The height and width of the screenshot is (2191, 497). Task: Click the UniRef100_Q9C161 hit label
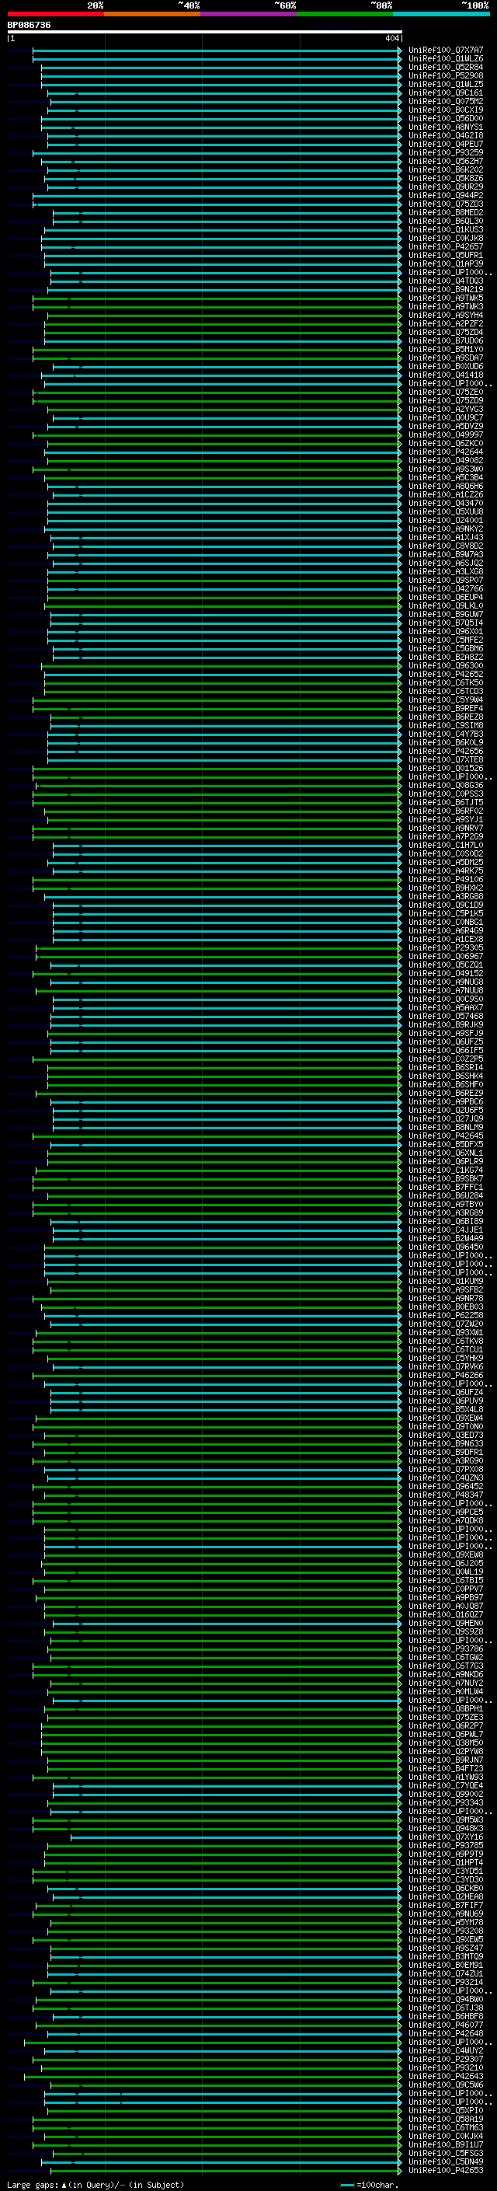click(446, 92)
